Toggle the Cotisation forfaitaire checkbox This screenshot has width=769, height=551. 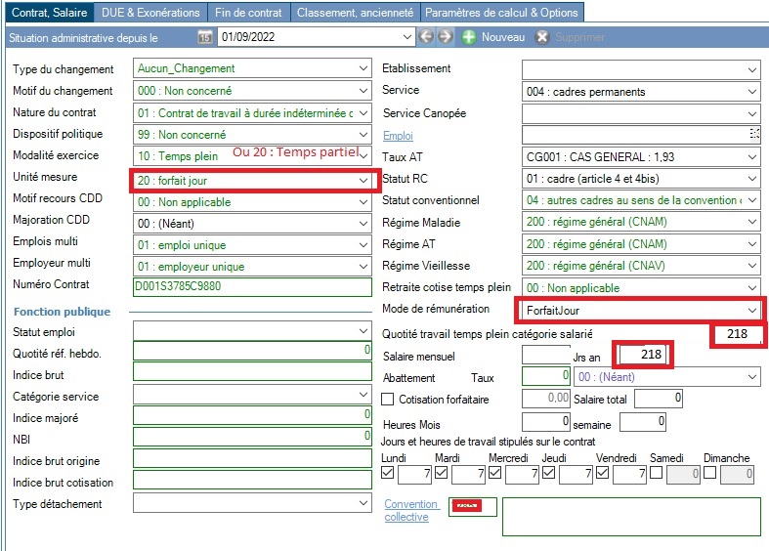tap(389, 399)
